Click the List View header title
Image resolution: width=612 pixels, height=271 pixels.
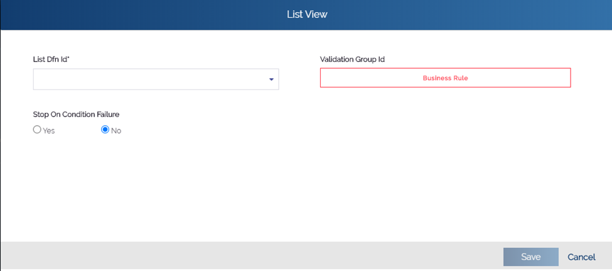[307, 14]
